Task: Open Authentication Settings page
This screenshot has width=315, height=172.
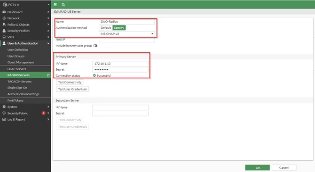Action: click(24, 94)
